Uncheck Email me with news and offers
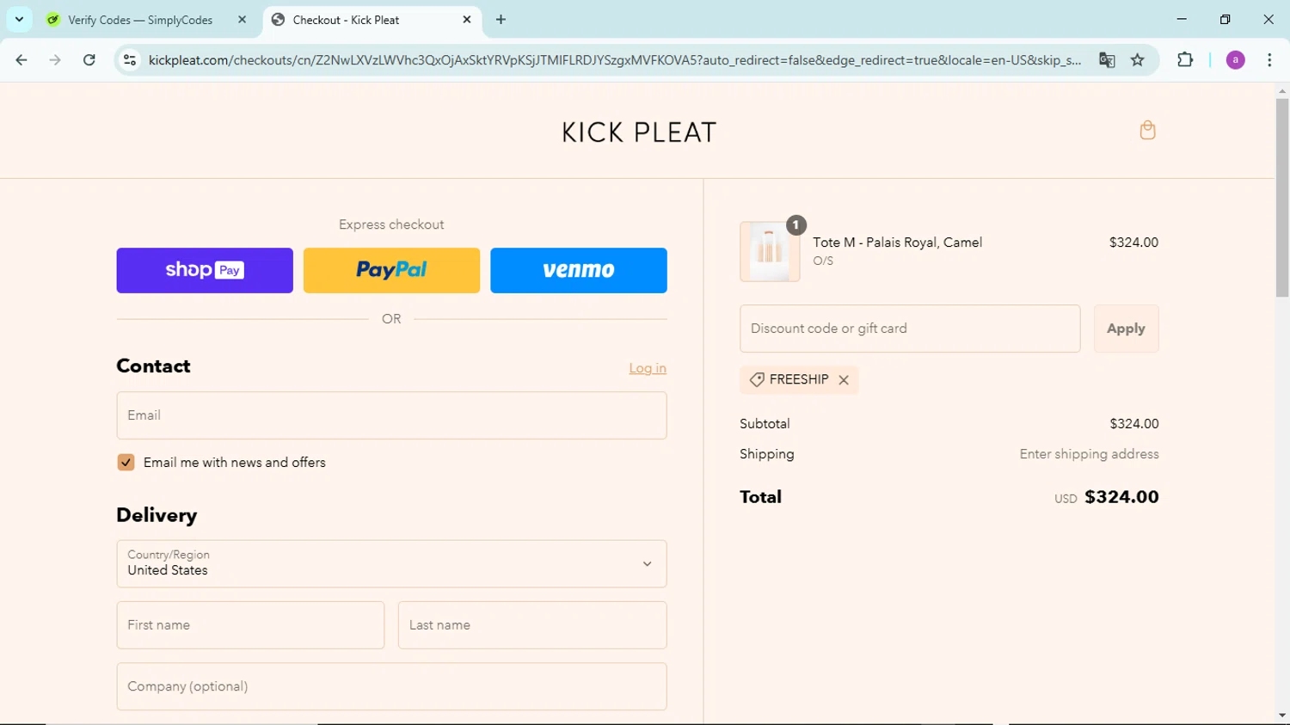The image size is (1290, 725). click(126, 463)
